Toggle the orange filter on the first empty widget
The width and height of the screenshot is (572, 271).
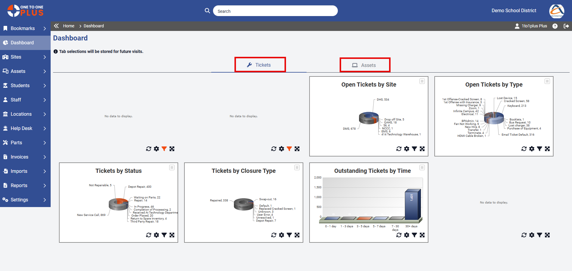point(164,149)
